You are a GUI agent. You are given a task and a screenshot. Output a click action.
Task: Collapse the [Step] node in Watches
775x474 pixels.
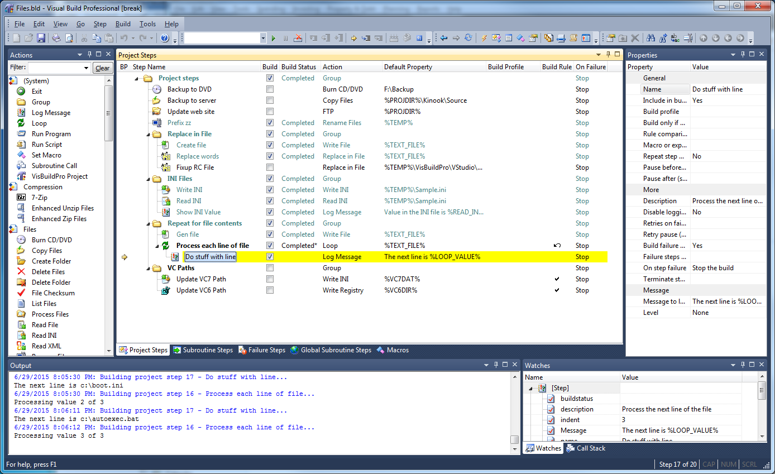(530, 388)
